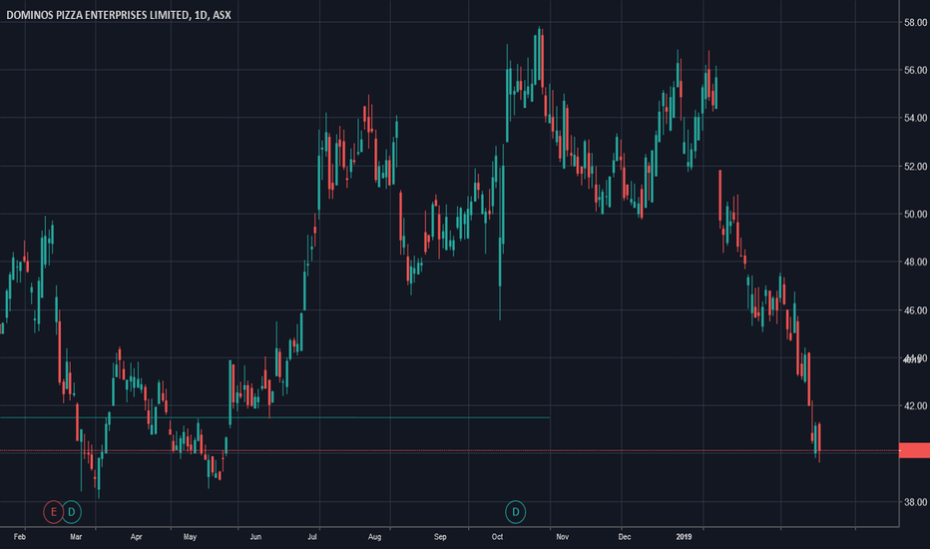Click the Jul label on time axis
Viewport: 930px width, 549px height.
[x=312, y=537]
